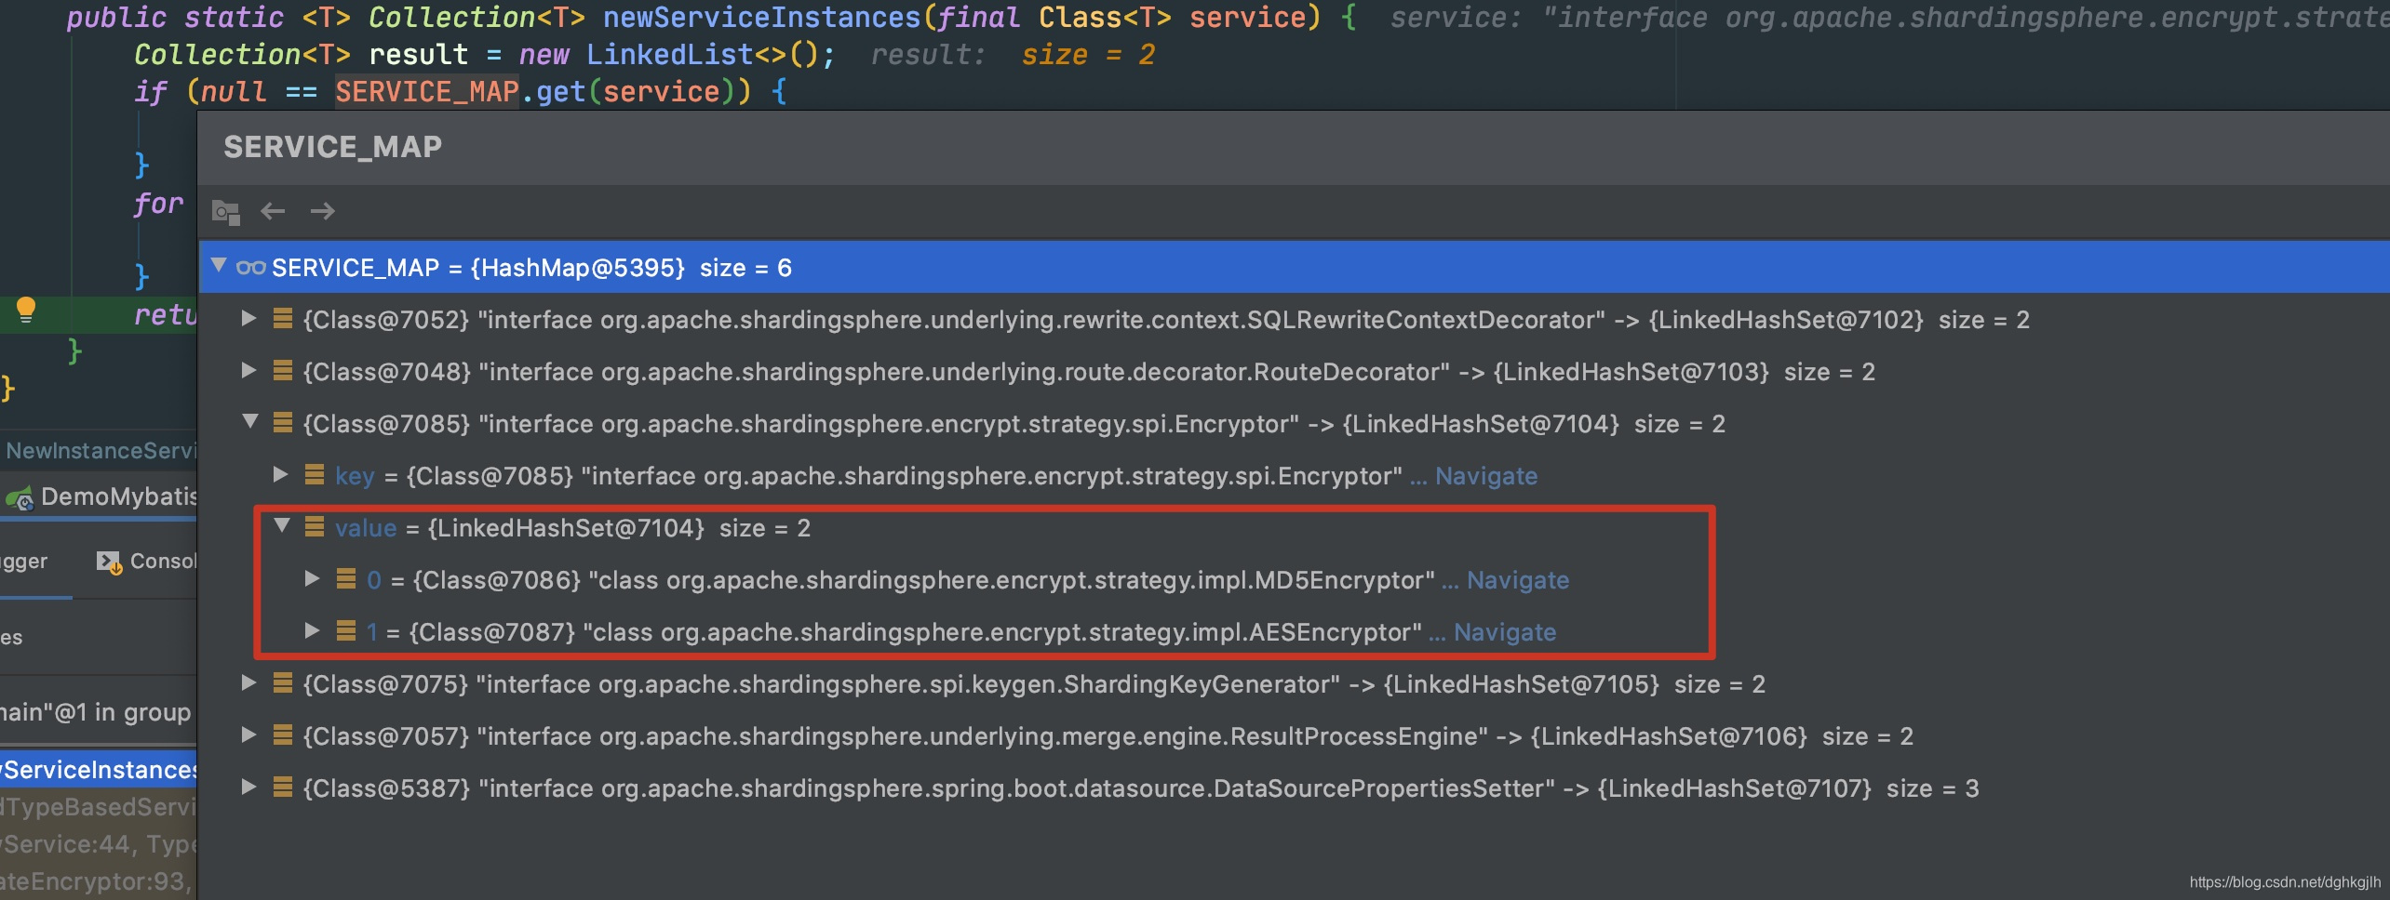Click object icon of MD5Encryptor element
The image size is (2390, 900).
coord(346,579)
